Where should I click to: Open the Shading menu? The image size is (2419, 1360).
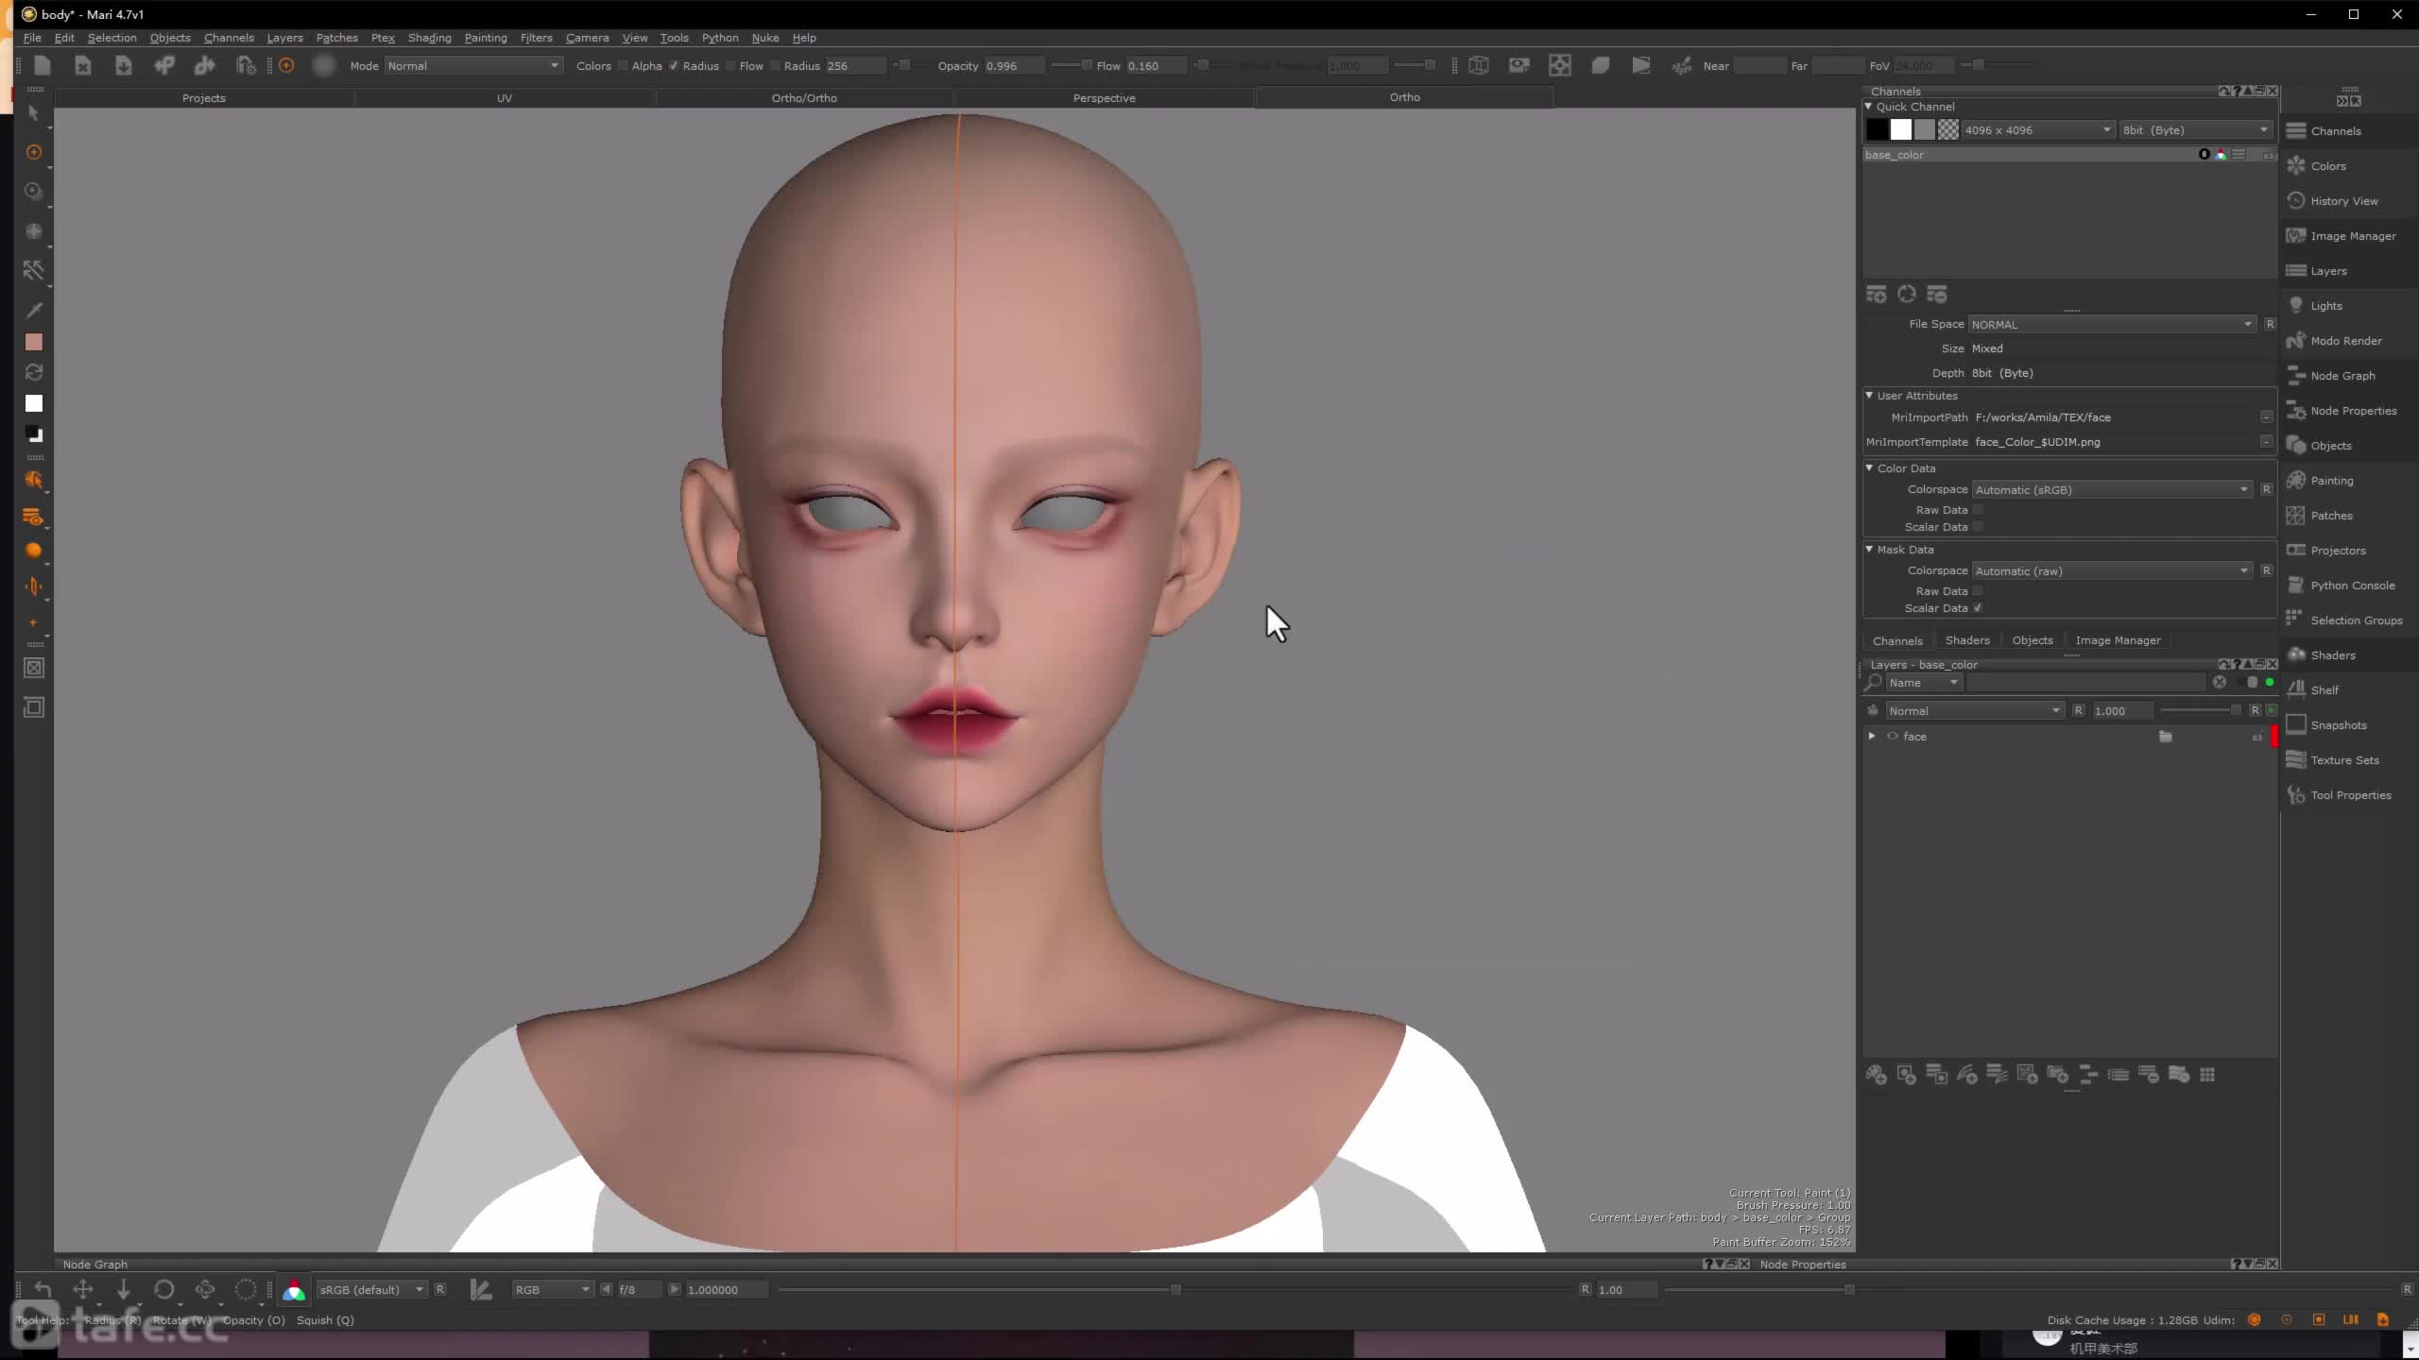[x=429, y=38]
